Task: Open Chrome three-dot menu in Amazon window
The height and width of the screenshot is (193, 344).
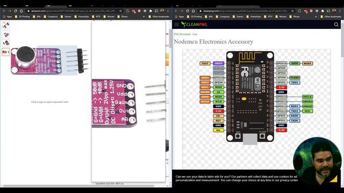Action: click(168, 11)
